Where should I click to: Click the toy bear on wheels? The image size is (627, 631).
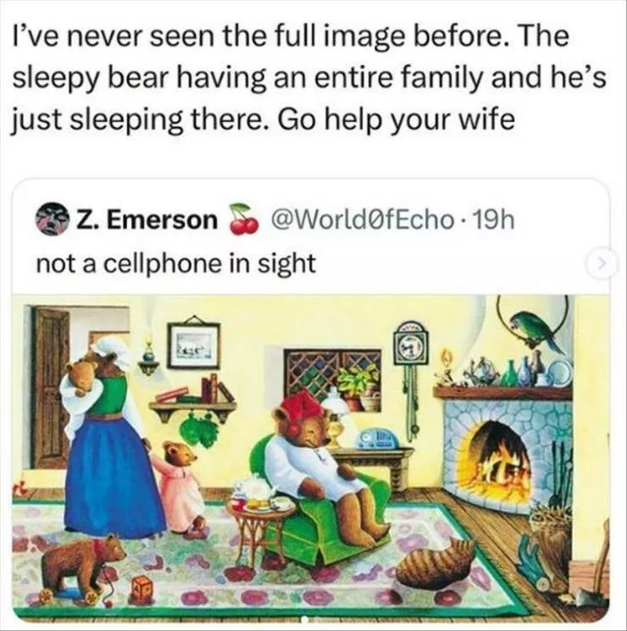pyautogui.click(x=80, y=572)
